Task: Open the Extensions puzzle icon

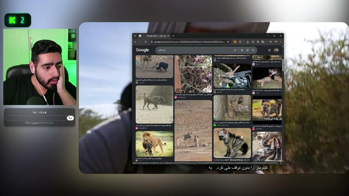Action: coord(240,42)
